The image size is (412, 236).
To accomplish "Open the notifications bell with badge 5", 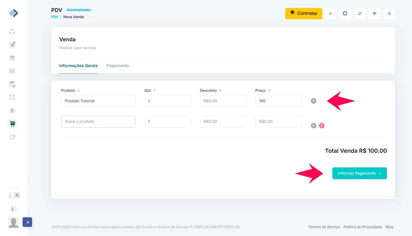I will click(11, 195).
